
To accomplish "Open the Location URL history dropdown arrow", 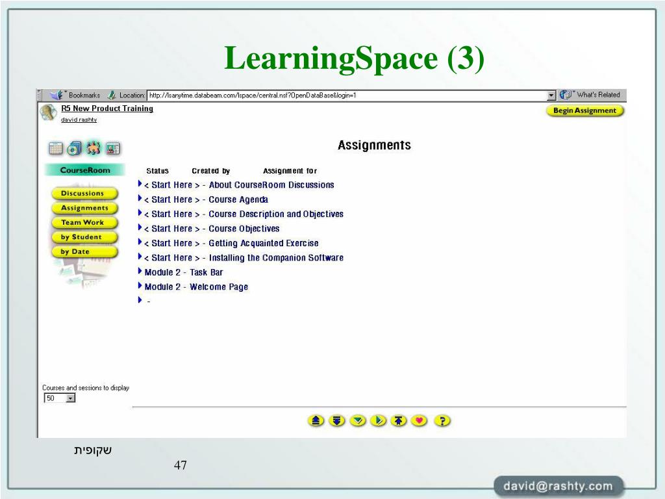I will click(551, 95).
